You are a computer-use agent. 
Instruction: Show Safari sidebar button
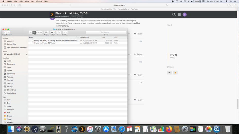click(x=20, y=5)
